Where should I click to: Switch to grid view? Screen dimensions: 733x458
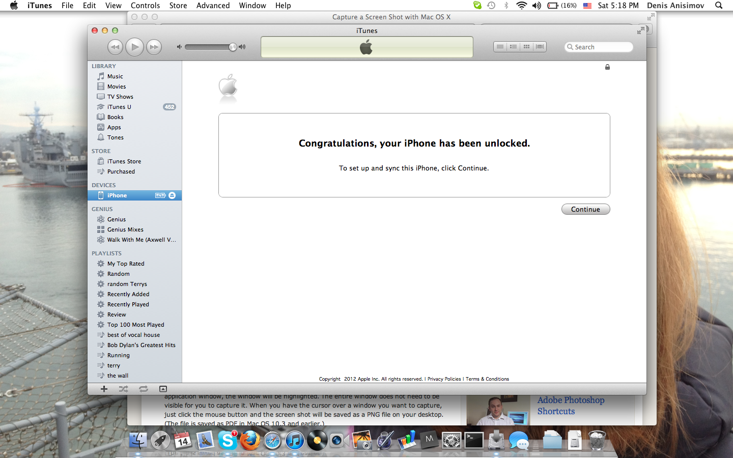tap(526, 47)
